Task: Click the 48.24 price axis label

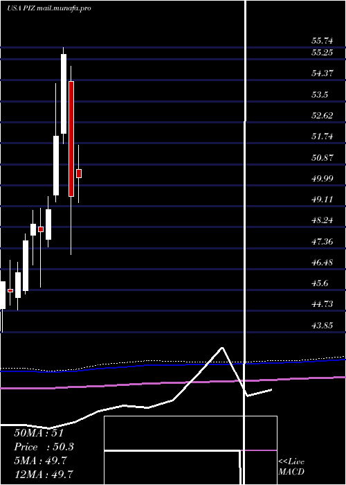Action: click(x=322, y=220)
